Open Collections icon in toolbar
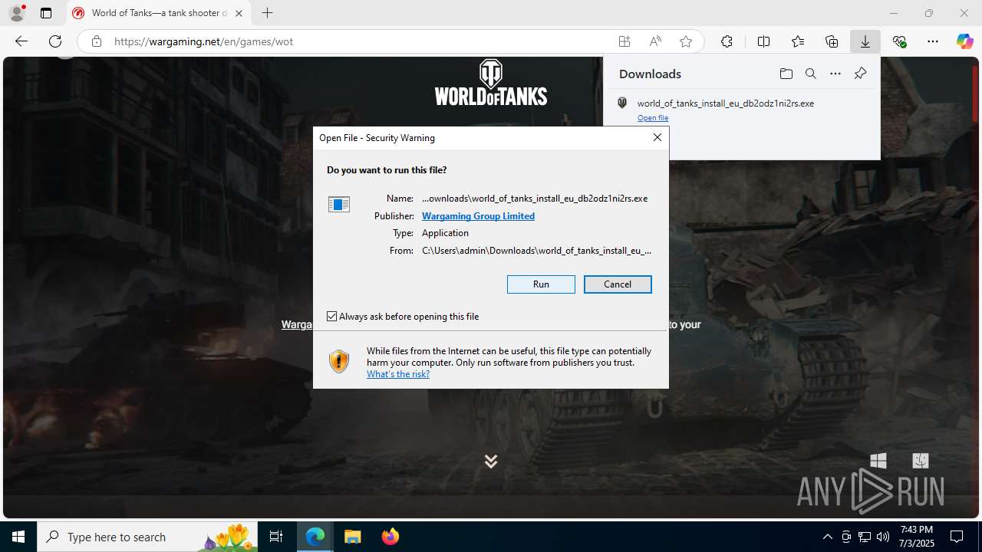 tap(832, 41)
